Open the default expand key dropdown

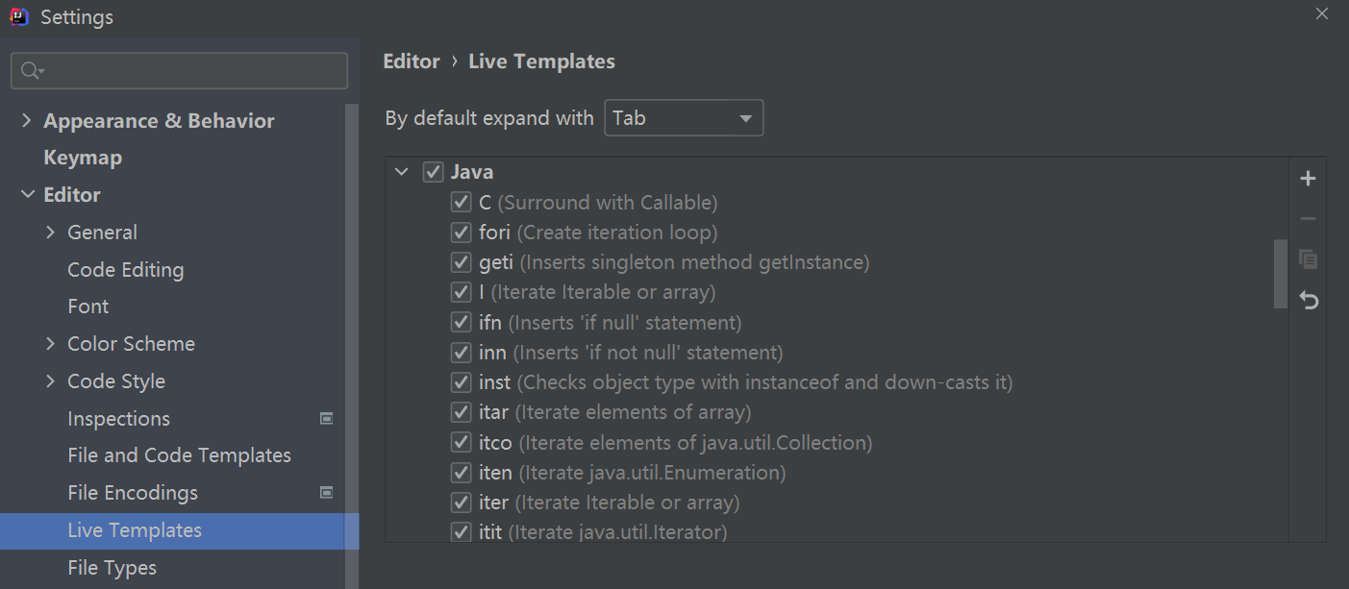pyautogui.click(x=684, y=118)
